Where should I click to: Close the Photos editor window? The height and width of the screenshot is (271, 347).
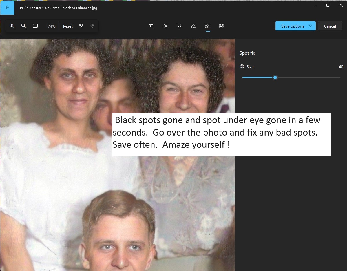click(341, 5)
